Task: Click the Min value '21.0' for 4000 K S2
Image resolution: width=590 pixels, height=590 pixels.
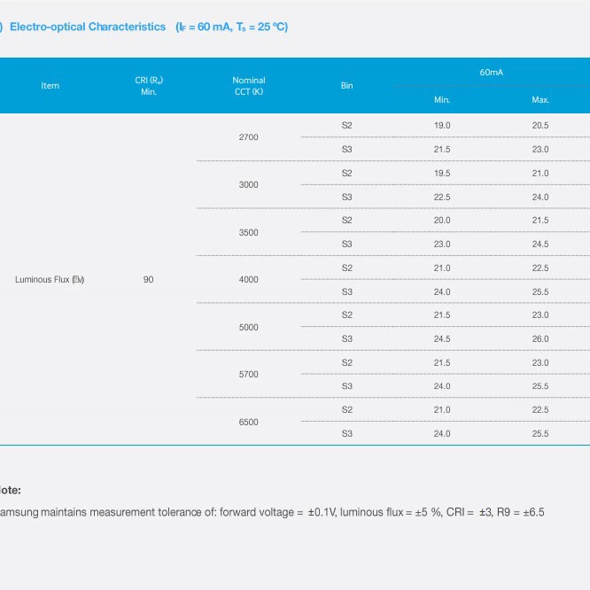Action: pyautogui.click(x=442, y=268)
